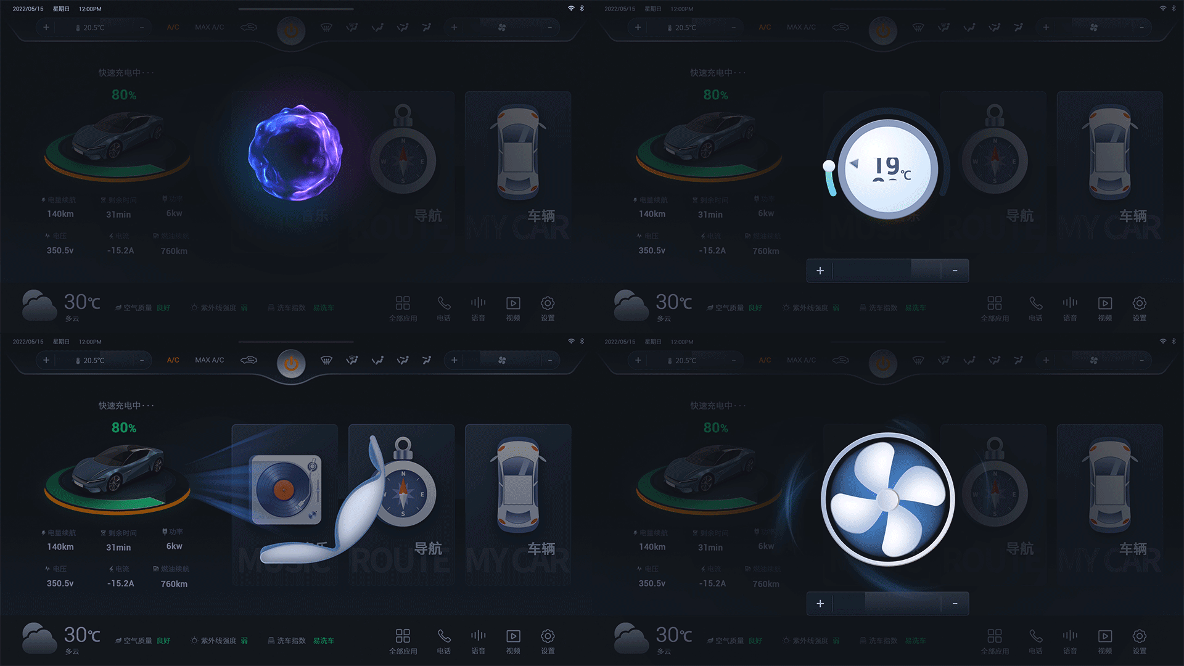Open the music turntable card
1184x666 pixels.
(285, 504)
